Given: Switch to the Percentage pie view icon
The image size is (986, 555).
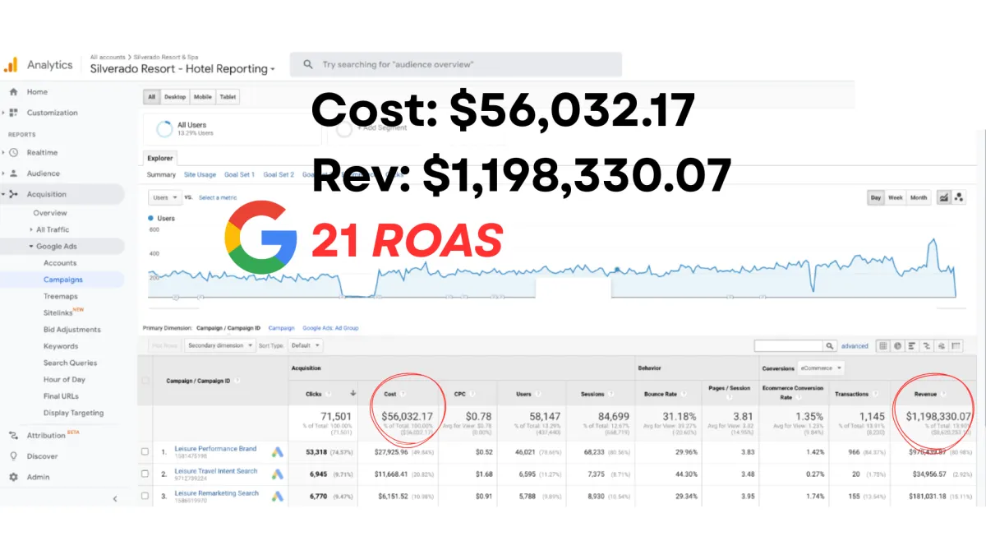Looking at the screenshot, I should click(897, 346).
